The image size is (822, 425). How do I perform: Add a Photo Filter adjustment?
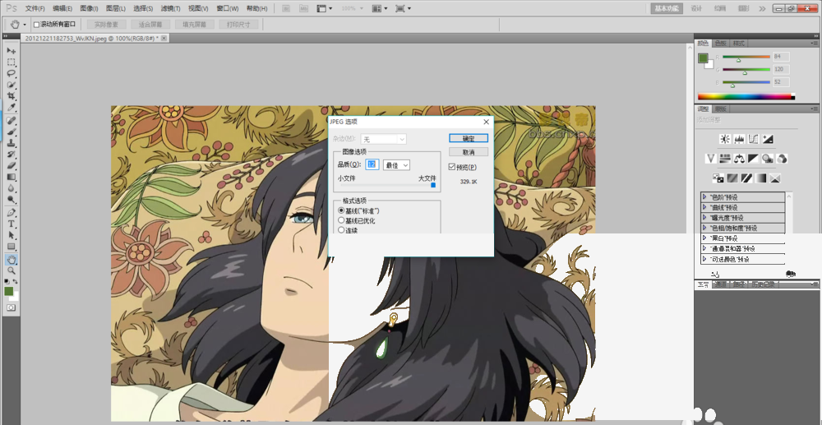768,159
